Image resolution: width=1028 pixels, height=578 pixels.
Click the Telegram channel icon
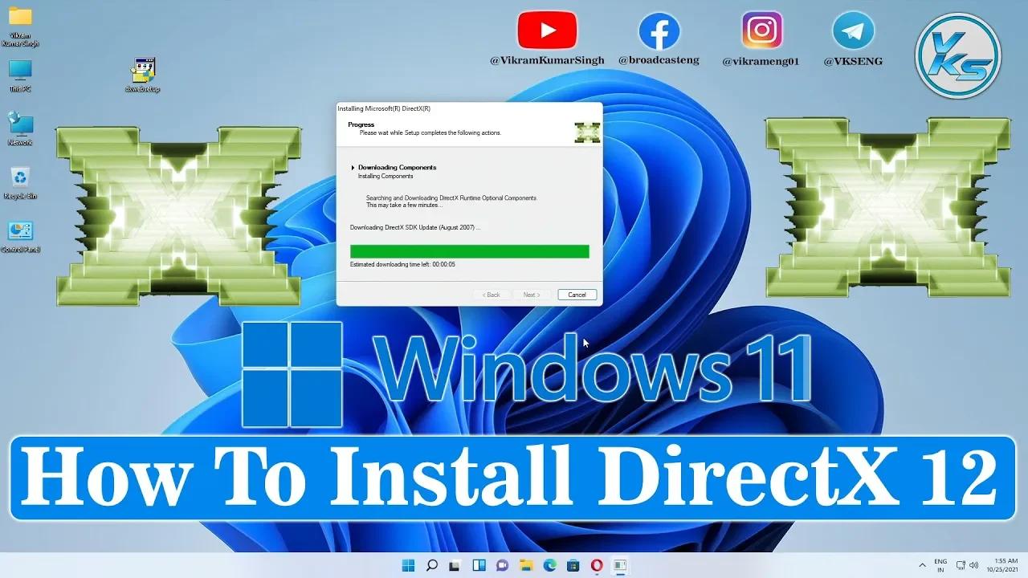tap(854, 31)
